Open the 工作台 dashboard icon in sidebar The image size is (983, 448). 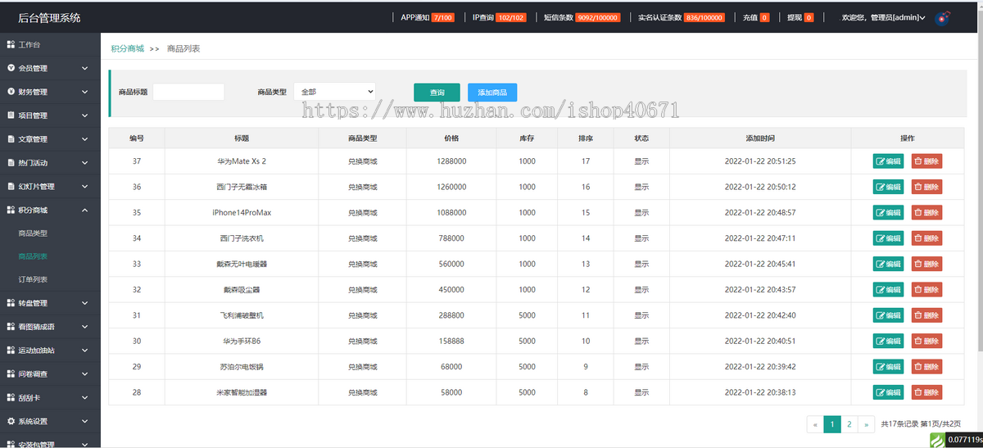[11, 44]
